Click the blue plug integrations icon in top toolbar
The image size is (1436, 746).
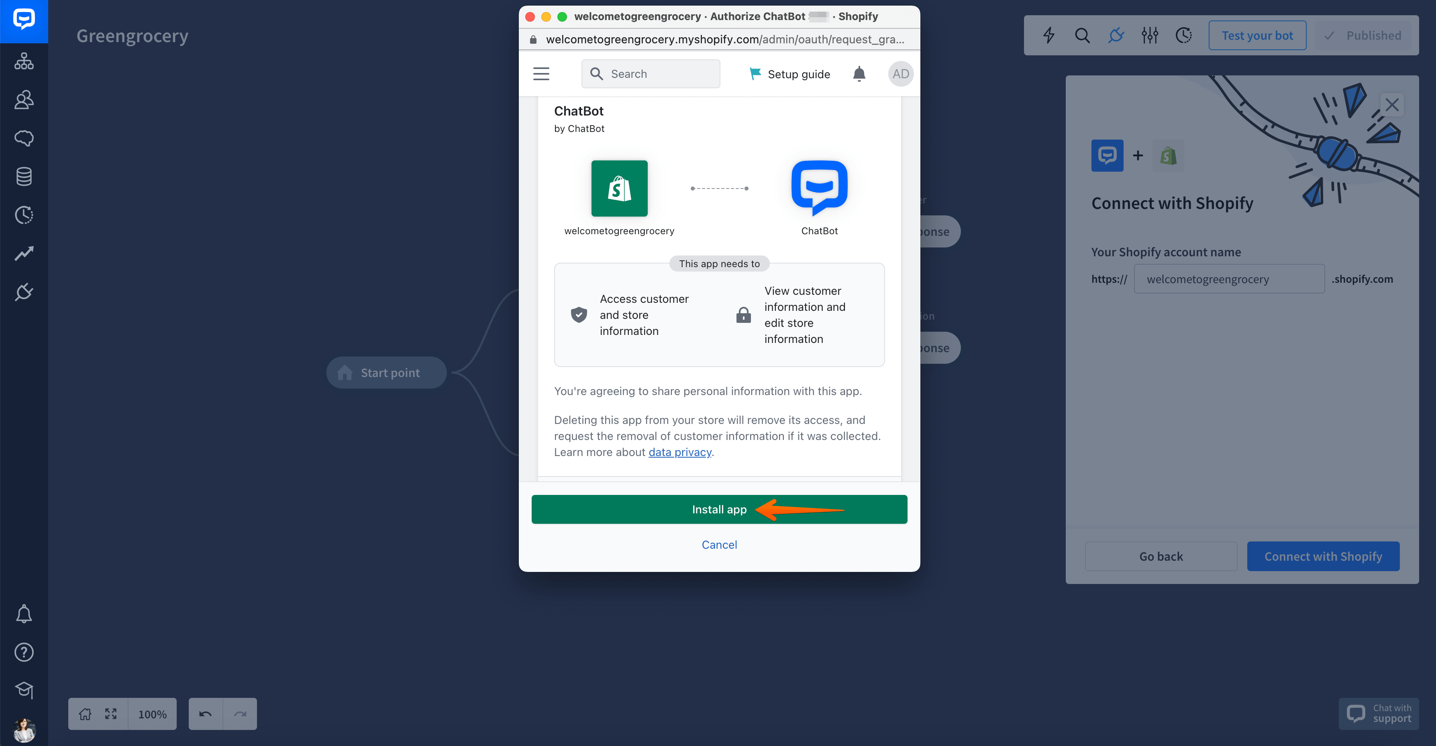point(1116,36)
